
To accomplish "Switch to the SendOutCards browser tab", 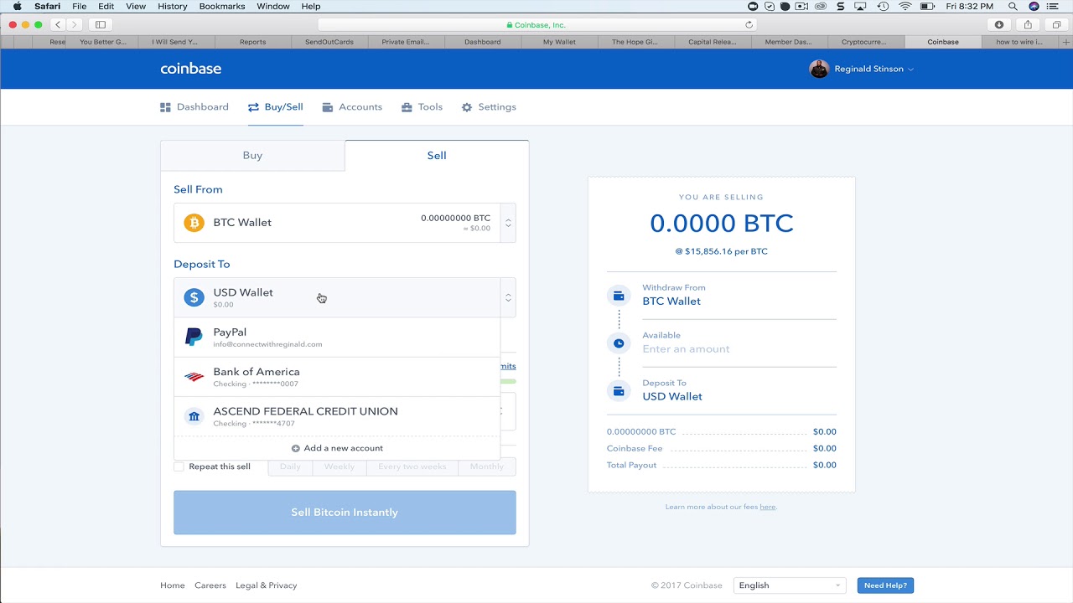I will coord(329,42).
